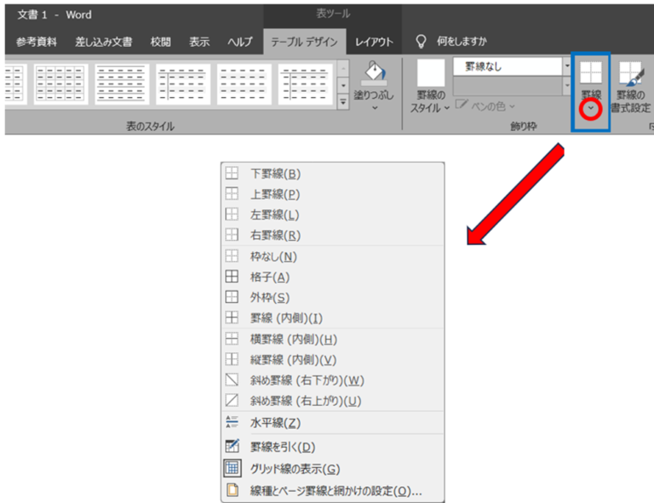Toggle 下罫線(B) bottom border

[x=275, y=174]
